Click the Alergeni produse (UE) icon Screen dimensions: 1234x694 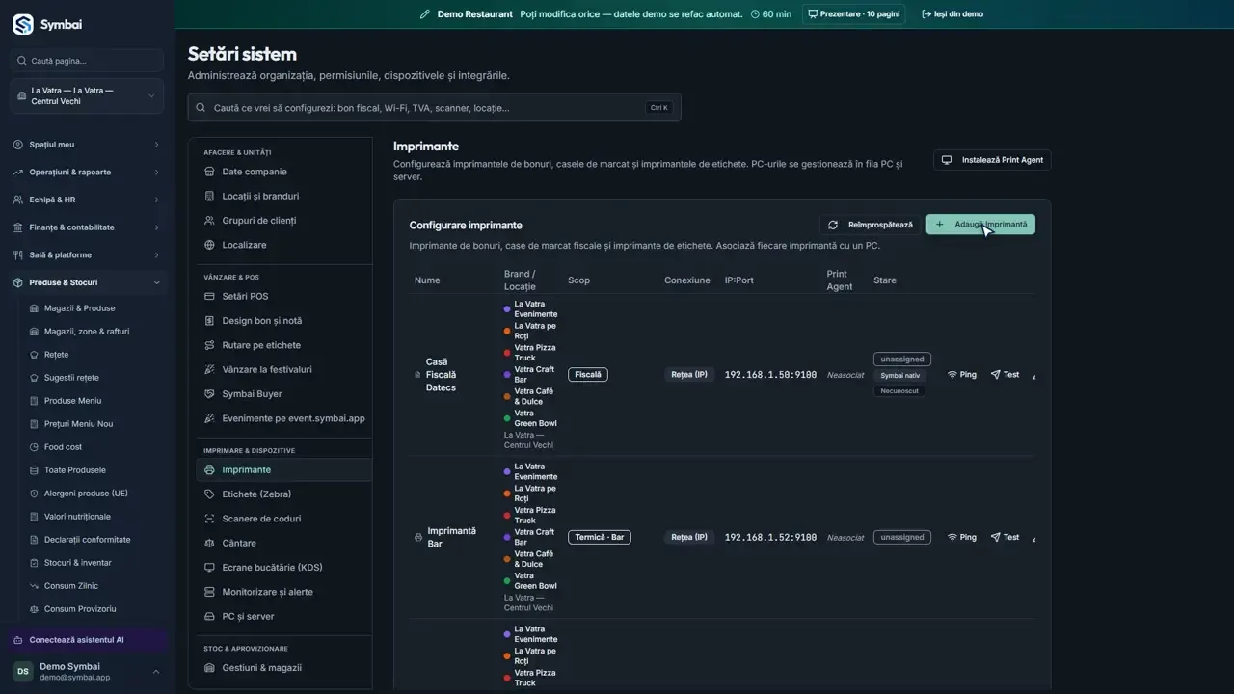(34, 494)
